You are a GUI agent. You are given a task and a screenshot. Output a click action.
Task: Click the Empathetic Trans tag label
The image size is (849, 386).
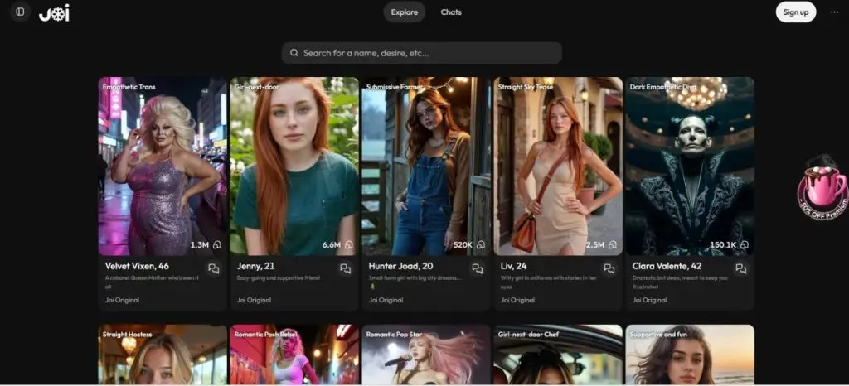129,86
